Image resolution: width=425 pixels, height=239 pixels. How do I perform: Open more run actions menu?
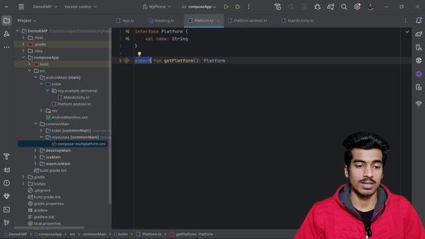[x=248, y=7]
